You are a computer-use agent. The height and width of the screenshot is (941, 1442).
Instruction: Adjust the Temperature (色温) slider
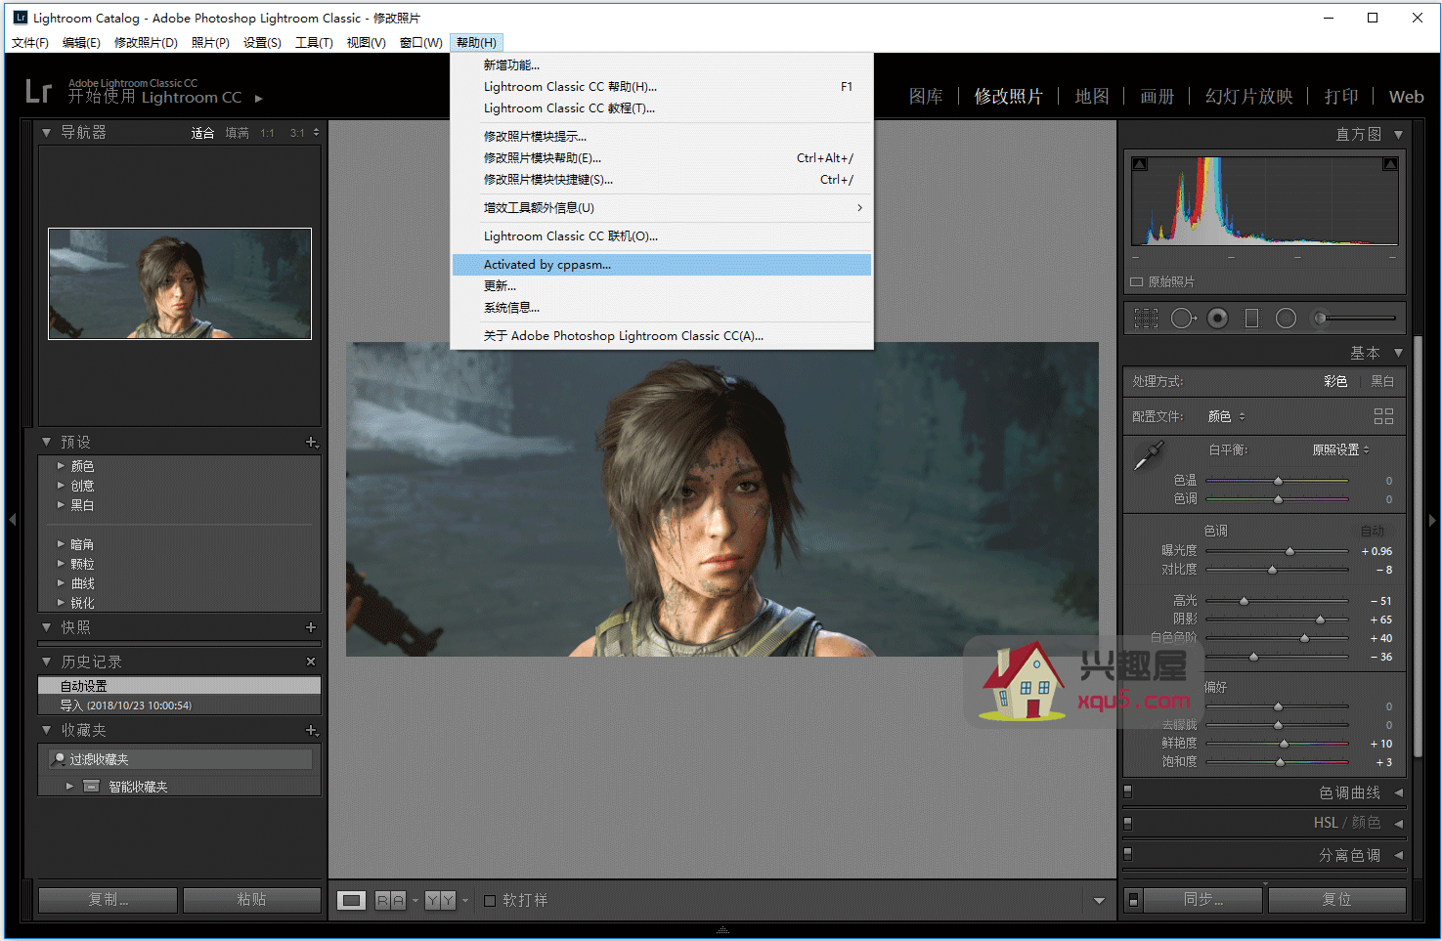tap(1277, 481)
